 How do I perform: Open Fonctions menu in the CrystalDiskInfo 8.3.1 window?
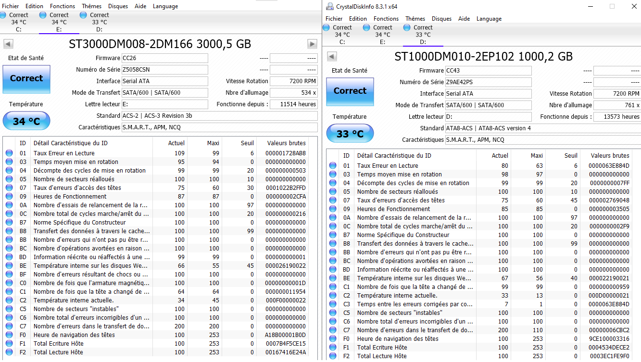tap(386, 19)
